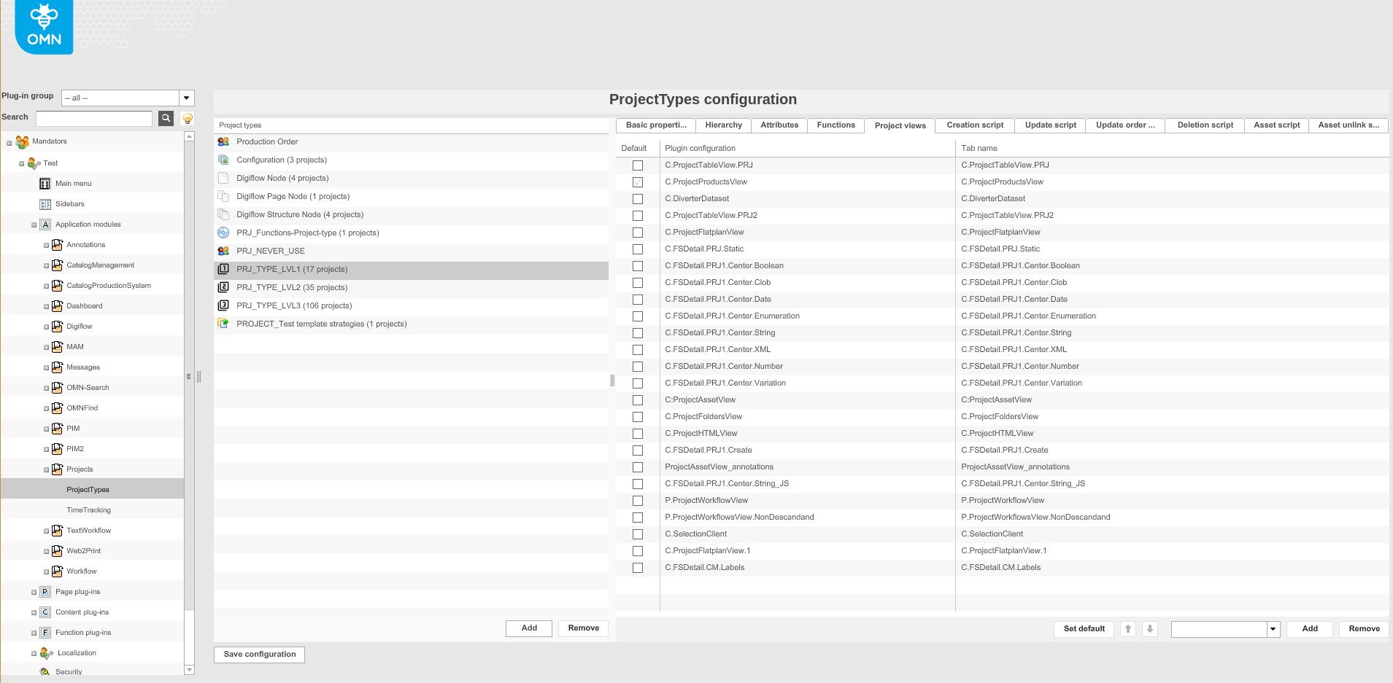
Task: Switch to the Hierarchy tab
Action: (x=723, y=125)
